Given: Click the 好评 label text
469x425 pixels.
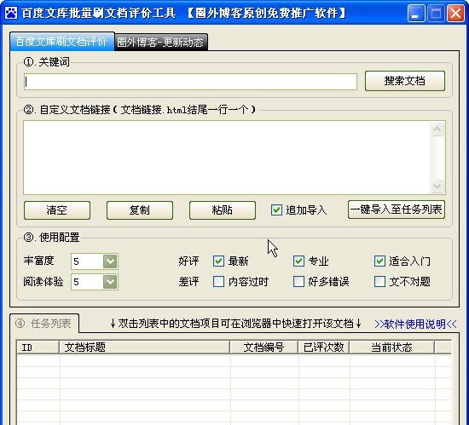Looking at the screenshot, I should 188,261.
